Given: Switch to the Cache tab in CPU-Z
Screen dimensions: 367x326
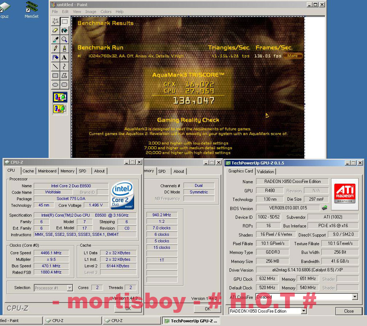Looking at the screenshot, I should (28, 171).
